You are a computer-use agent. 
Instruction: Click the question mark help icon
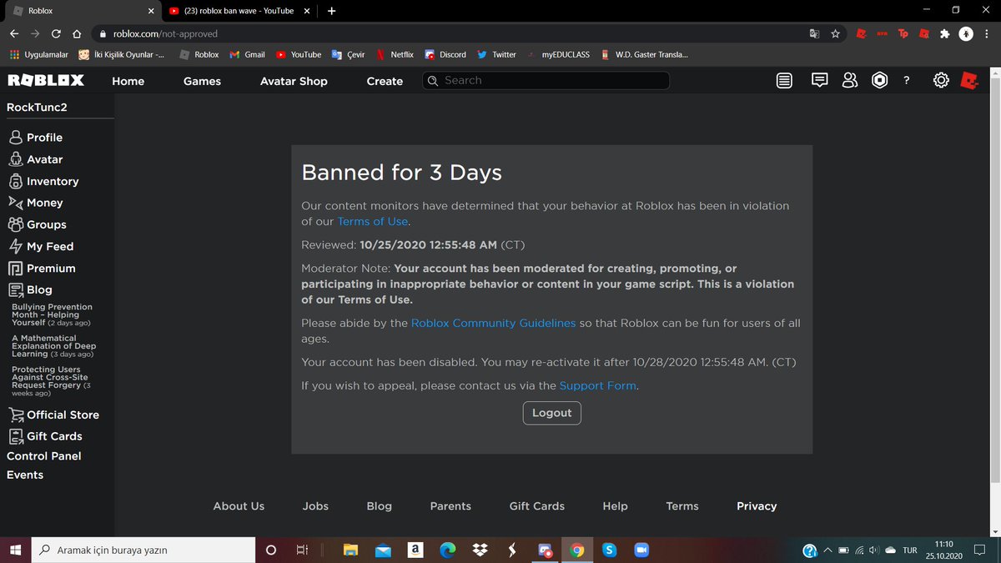[907, 81]
